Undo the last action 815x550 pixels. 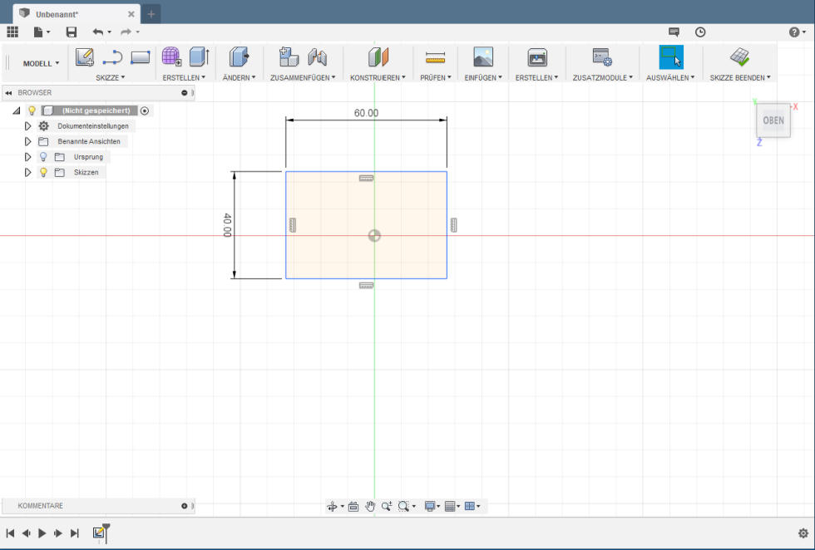tap(98, 32)
